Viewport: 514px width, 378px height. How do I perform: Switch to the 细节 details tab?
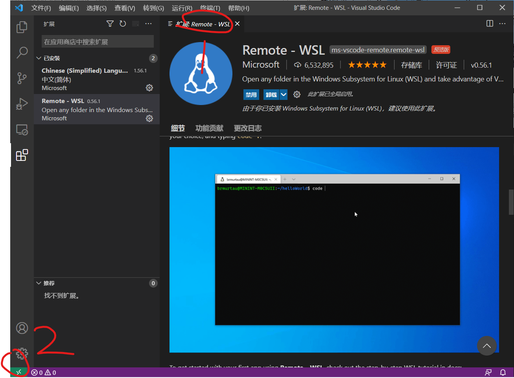(x=178, y=128)
